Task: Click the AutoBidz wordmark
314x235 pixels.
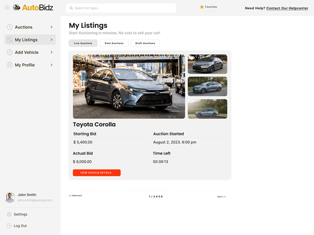Action: [38, 8]
